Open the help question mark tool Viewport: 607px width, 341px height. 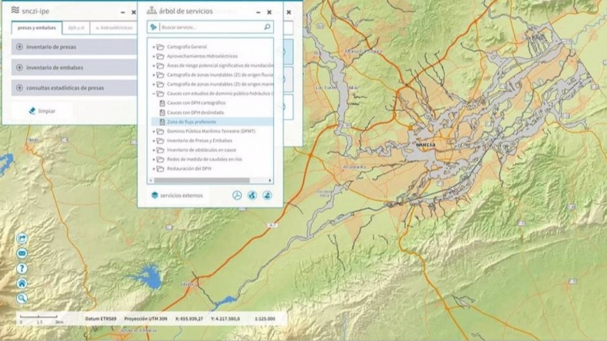[22, 269]
